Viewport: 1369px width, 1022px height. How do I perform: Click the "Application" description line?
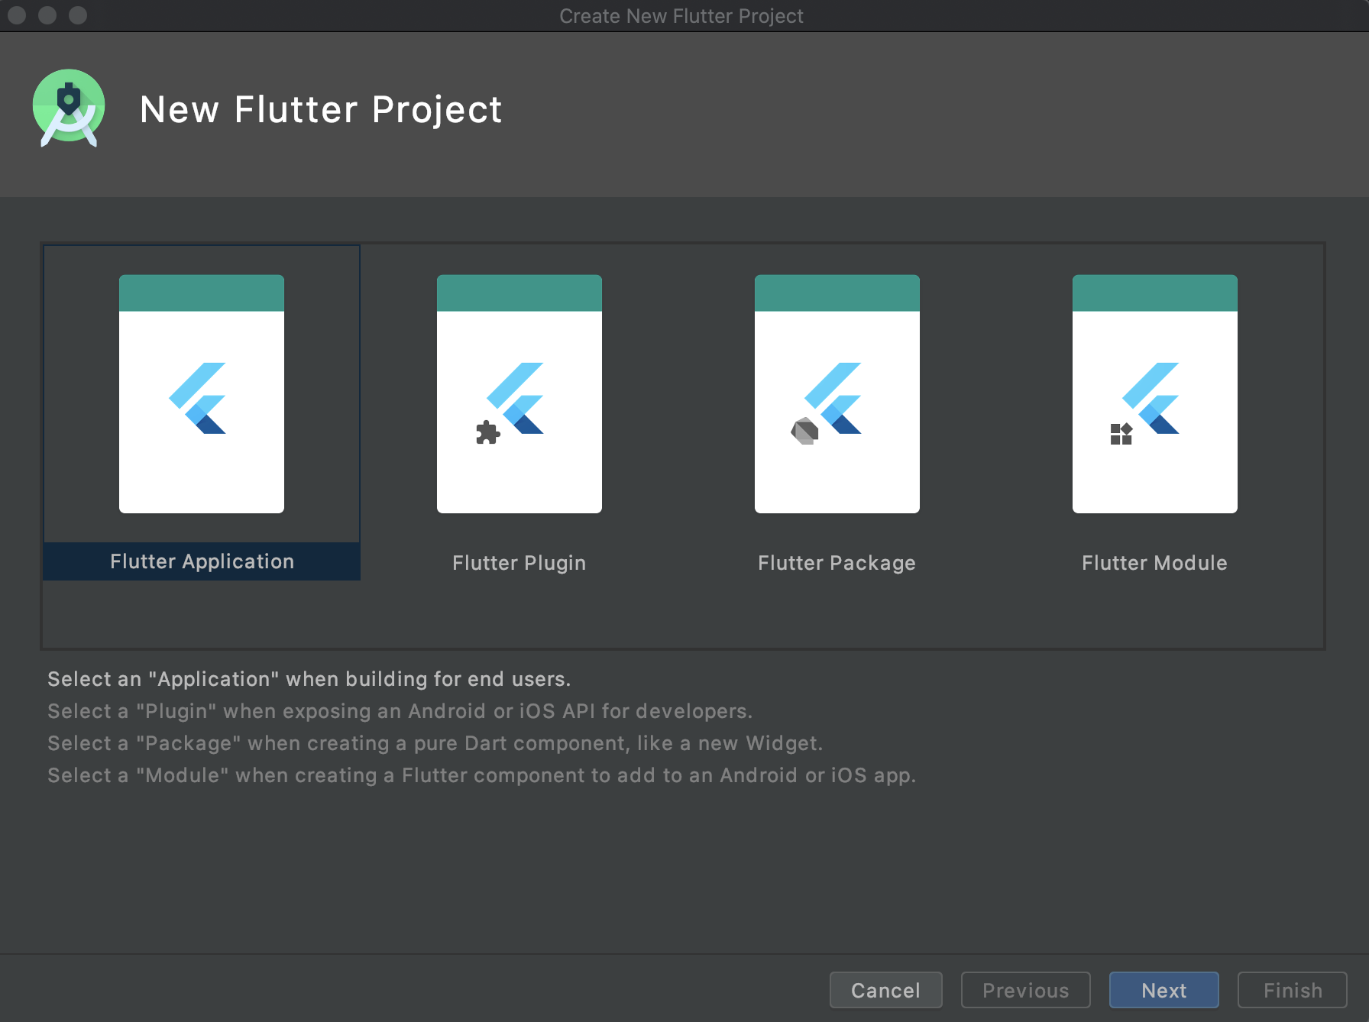(x=309, y=679)
